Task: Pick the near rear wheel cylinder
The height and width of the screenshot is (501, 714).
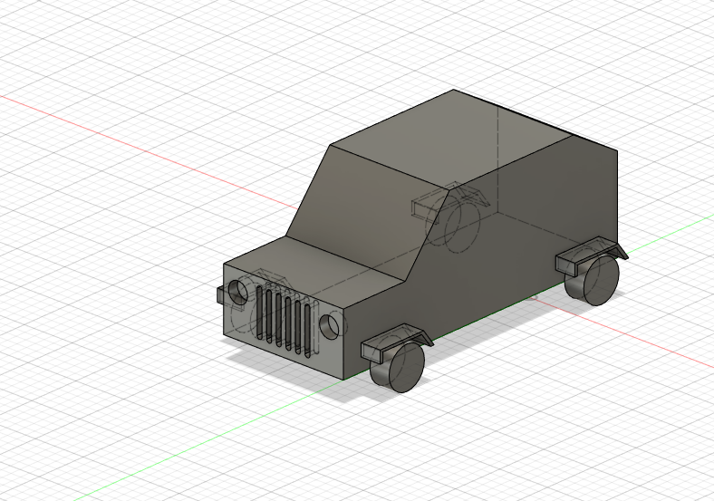Action: (592, 280)
